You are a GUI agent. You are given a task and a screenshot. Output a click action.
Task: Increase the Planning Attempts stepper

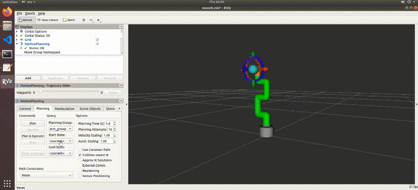coord(115,128)
